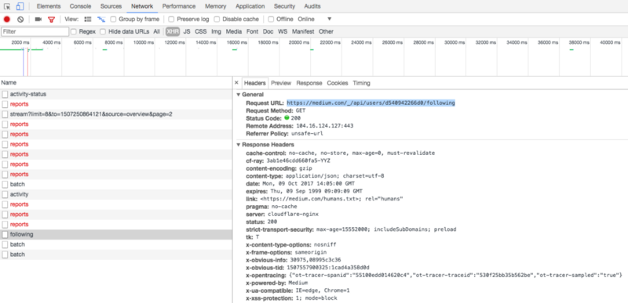The image size is (628, 303).
Task: Toggle the waterfall overview icon
Action: (x=101, y=19)
